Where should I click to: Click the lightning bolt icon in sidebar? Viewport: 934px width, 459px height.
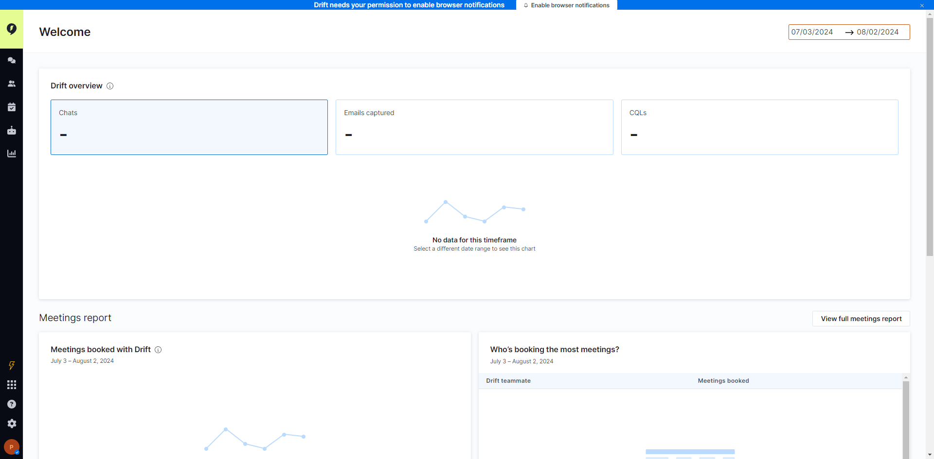12,365
